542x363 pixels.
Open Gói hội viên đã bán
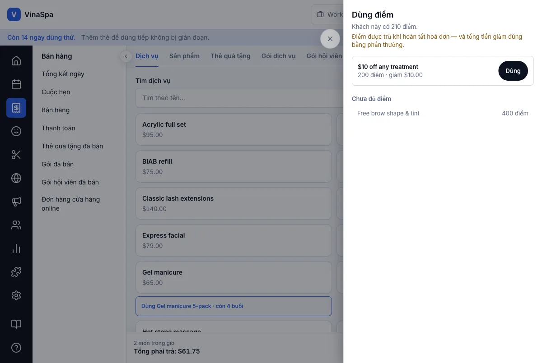click(70, 182)
